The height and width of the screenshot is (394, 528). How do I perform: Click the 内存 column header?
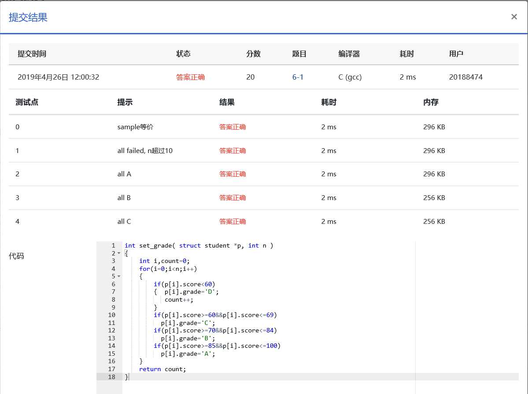pyautogui.click(x=431, y=102)
